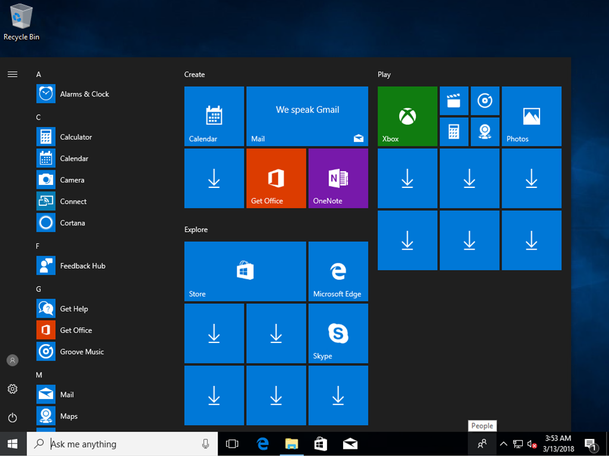Screen dimensions: 609x456
Task: Open OneNote from the Create group
Action: click(338, 178)
